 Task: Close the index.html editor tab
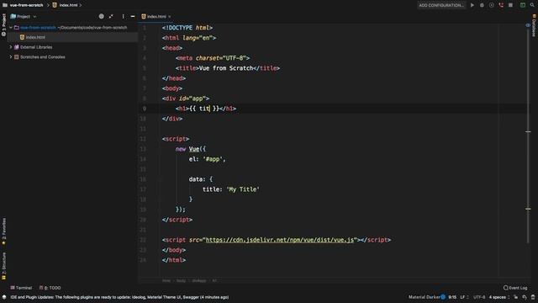(170, 17)
